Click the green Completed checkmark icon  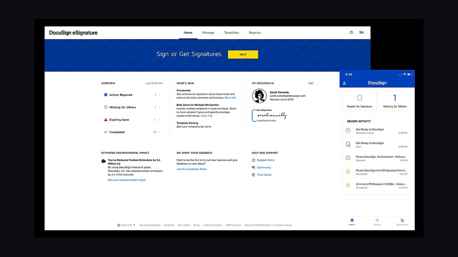click(106, 132)
